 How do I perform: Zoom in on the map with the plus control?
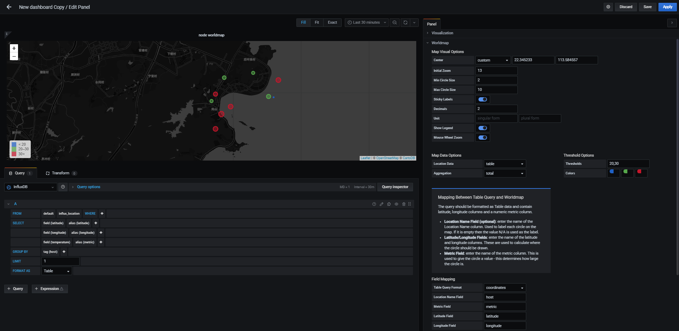click(13, 48)
